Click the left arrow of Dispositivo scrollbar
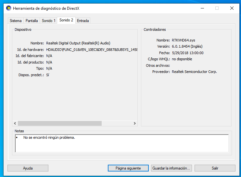Image resolution: width=241 pixels, height=177 pixels. pyautogui.click(x=15, y=123)
